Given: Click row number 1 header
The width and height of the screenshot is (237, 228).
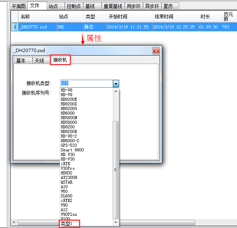Looking at the screenshot, I should tap(15, 27).
